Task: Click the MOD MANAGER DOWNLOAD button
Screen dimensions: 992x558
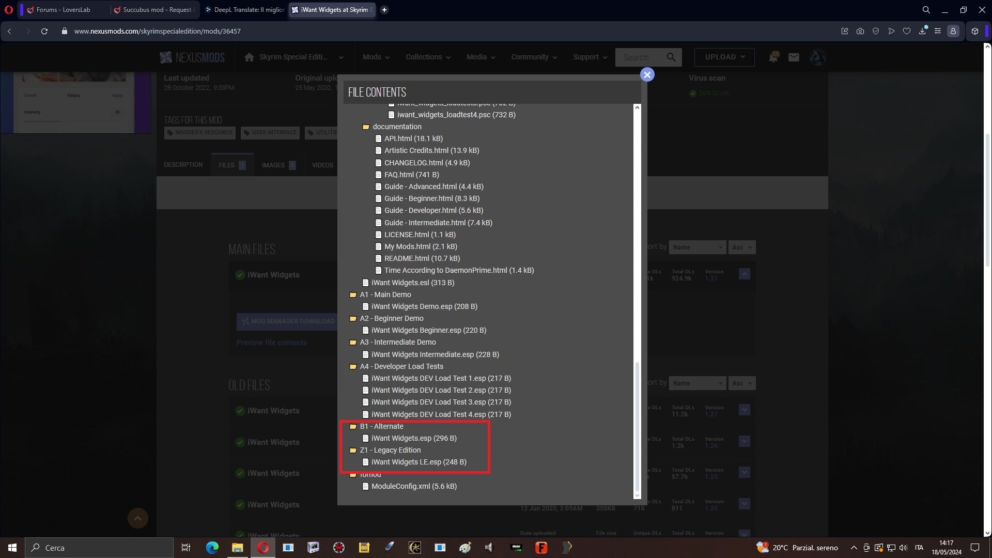Action: point(288,321)
